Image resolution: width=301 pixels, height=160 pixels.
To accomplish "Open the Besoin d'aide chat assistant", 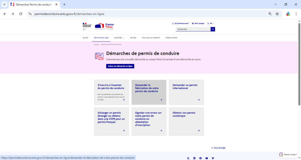I will coord(288,154).
